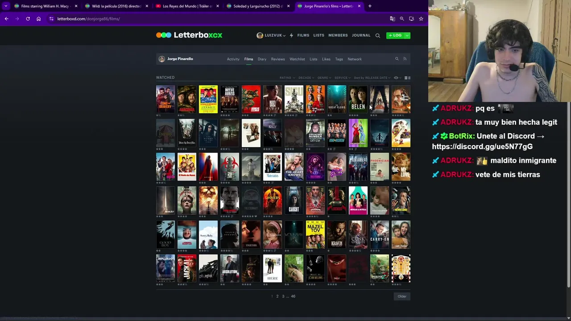This screenshot has height=321, width=571.
Task: Open the Likes tab
Action: (326, 59)
